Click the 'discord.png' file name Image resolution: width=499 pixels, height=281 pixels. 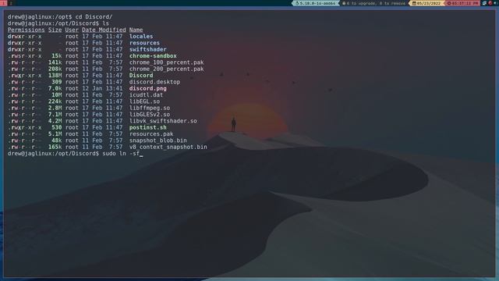click(x=147, y=88)
